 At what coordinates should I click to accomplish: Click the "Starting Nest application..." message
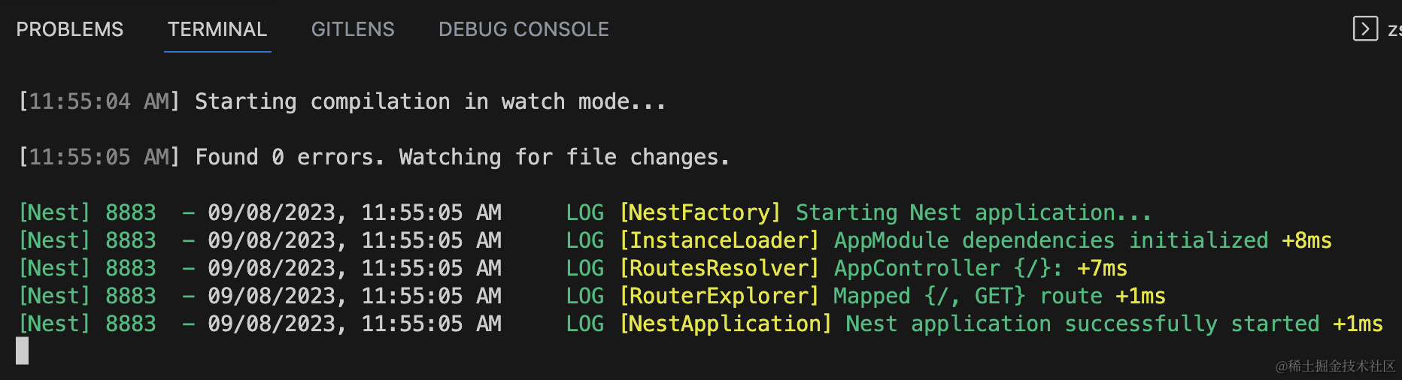[x=973, y=213]
